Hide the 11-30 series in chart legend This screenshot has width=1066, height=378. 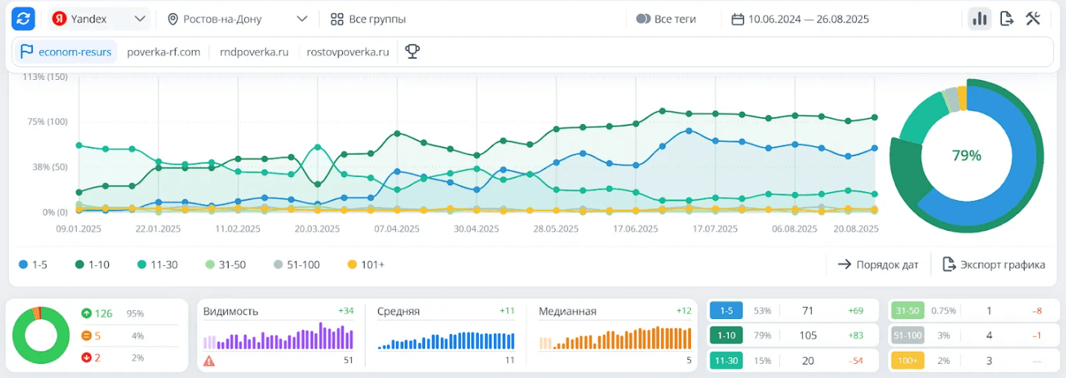[156, 264]
